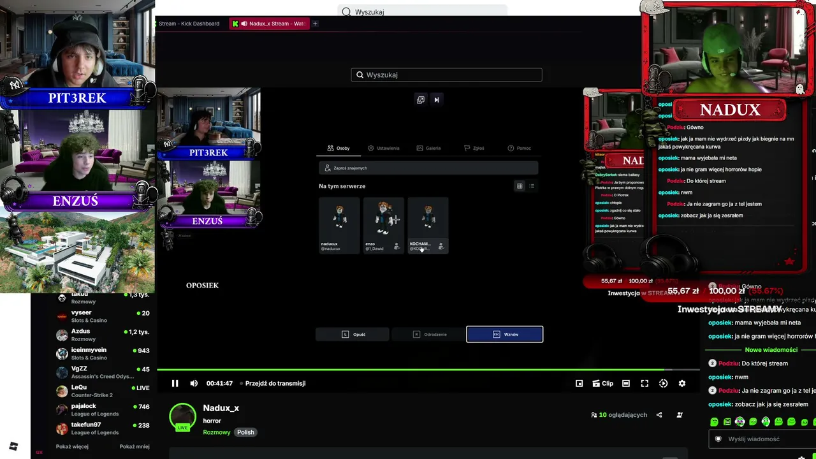Click the Opuść leave button

tap(353, 334)
